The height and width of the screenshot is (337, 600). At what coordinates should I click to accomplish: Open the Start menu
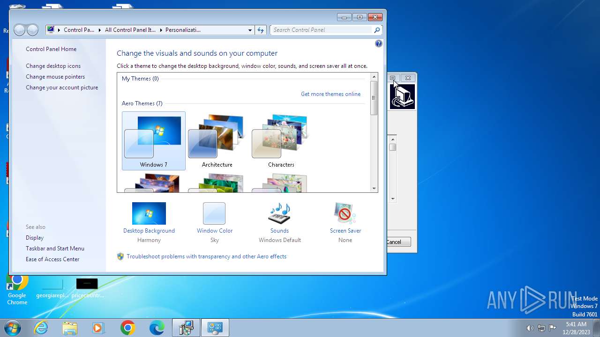[x=13, y=328]
